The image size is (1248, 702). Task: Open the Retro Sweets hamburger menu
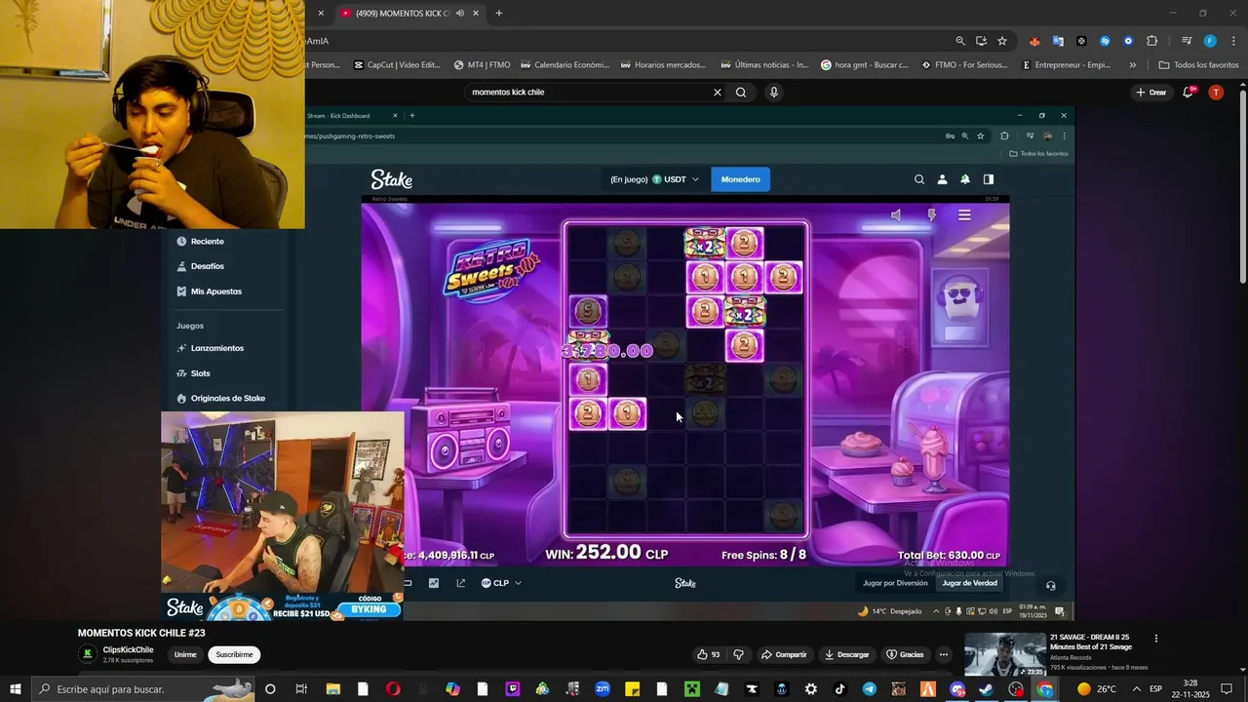[964, 215]
